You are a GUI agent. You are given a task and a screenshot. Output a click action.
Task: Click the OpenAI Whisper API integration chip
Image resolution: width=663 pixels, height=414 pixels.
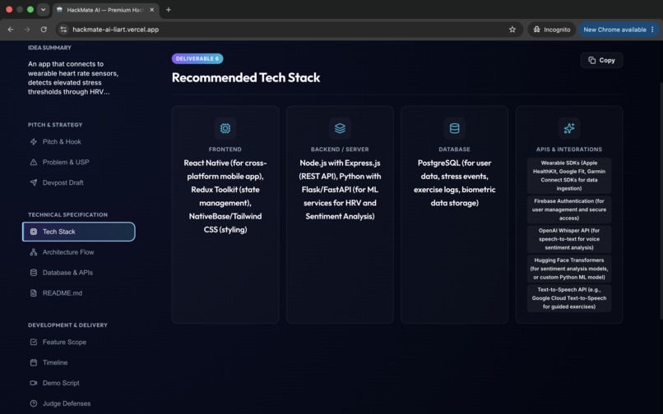(569, 239)
